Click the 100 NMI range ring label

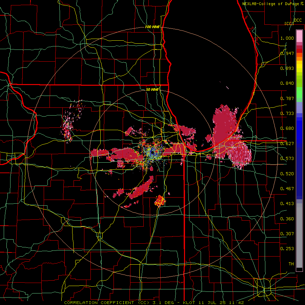click(x=152, y=27)
